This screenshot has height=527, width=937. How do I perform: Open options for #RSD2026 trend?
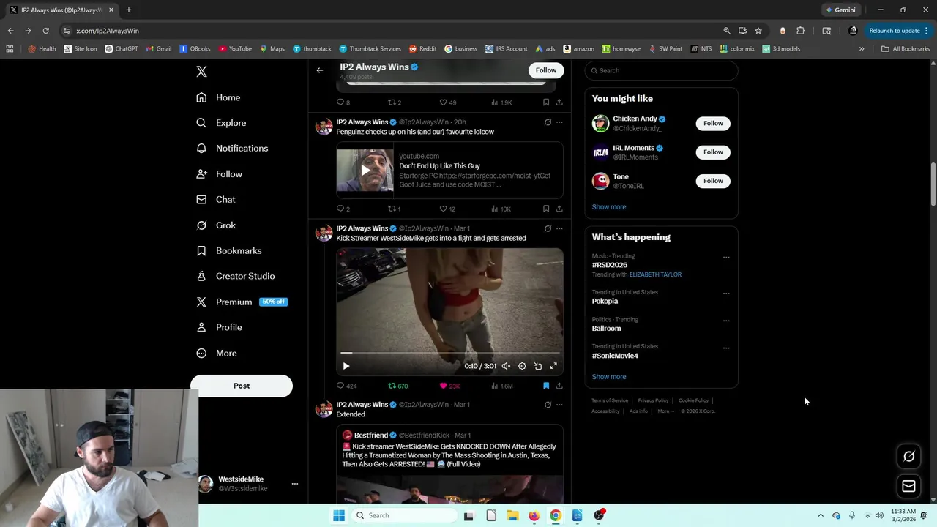click(x=726, y=258)
